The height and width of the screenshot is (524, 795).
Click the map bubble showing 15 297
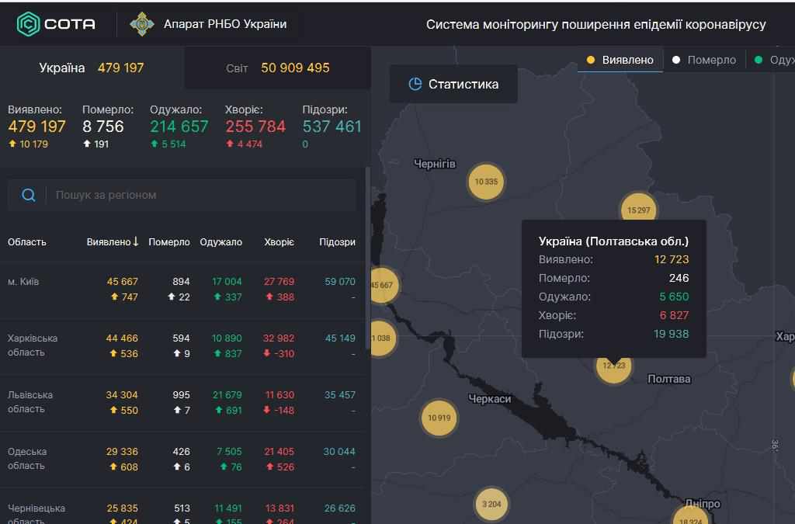coord(638,210)
